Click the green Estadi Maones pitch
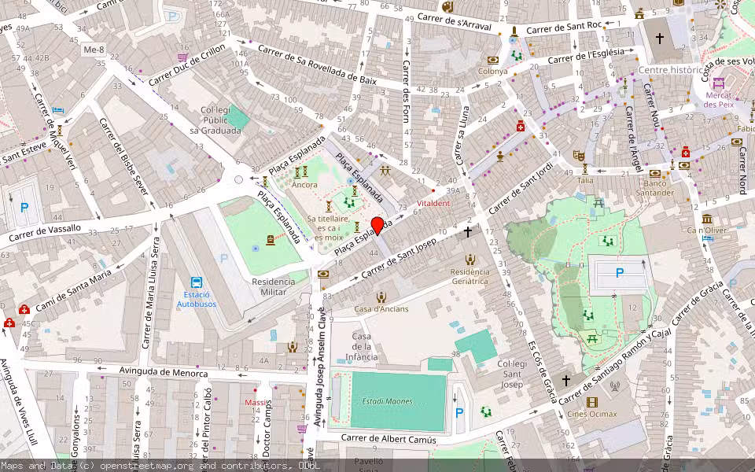755x472 pixels. (x=398, y=401)
